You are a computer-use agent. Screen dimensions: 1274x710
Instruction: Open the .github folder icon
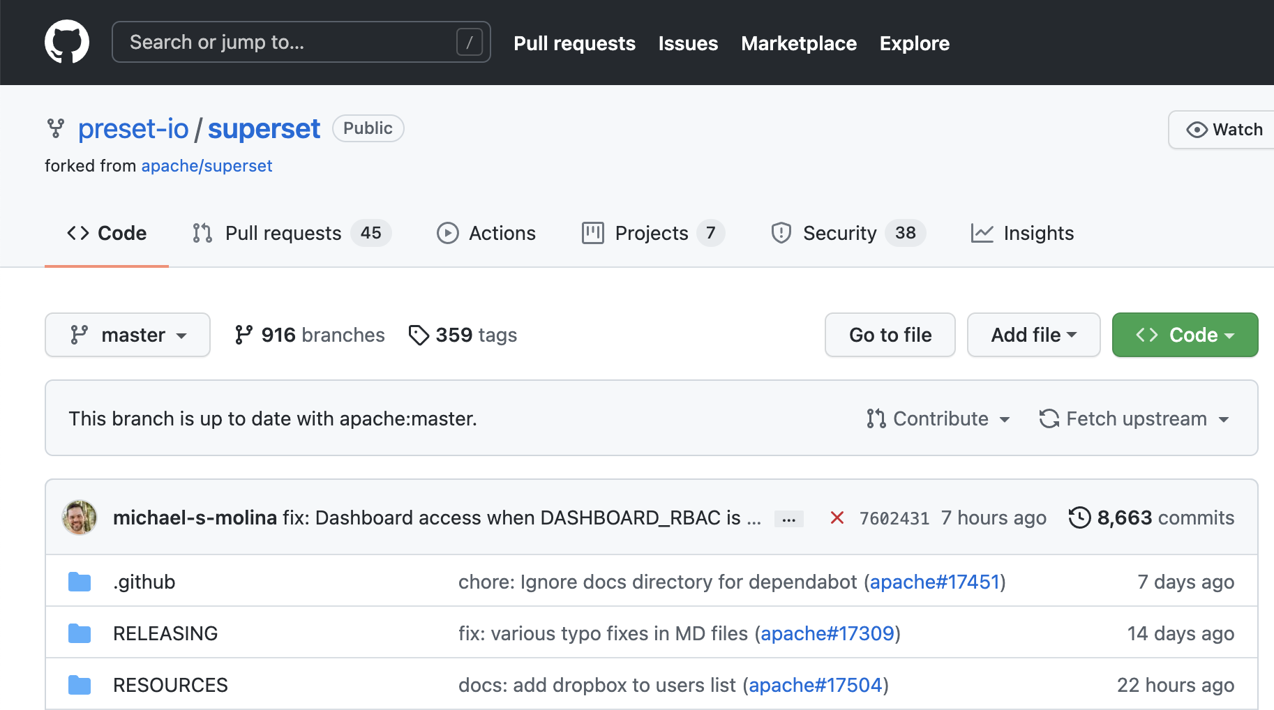click(x=80, y=582)
